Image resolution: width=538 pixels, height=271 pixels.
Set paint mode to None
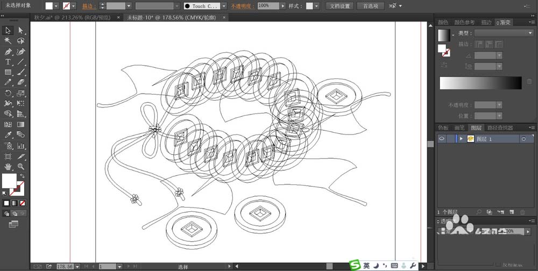click(x=23, y=203)
